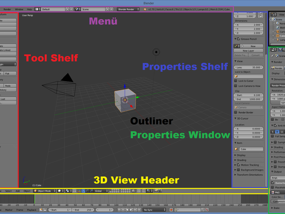Click the 3D manipulator axes icon

click(x=79, y=191)
